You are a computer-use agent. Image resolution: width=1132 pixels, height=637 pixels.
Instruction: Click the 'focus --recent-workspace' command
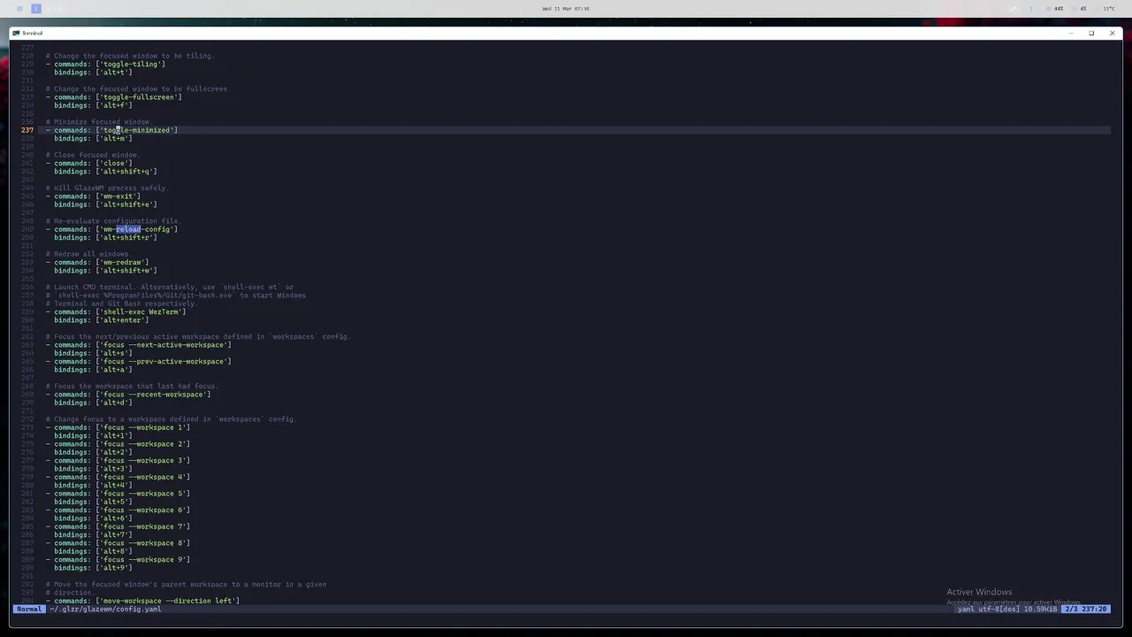[x=155, y=395]
